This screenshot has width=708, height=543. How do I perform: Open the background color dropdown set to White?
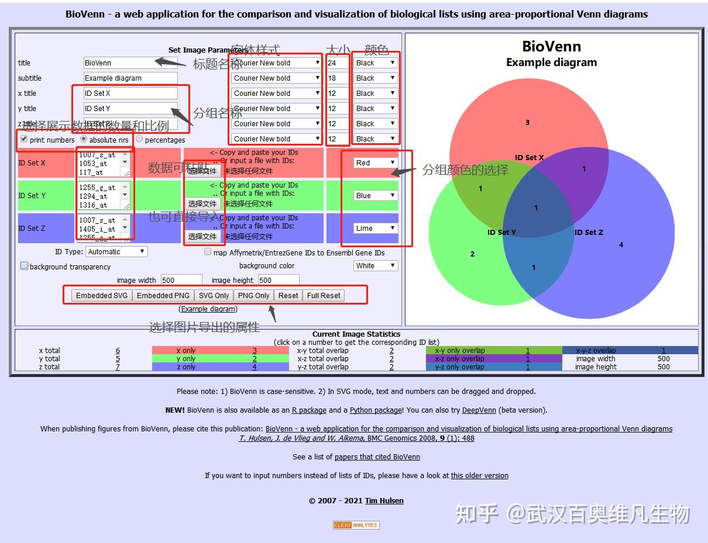[375, 265]
